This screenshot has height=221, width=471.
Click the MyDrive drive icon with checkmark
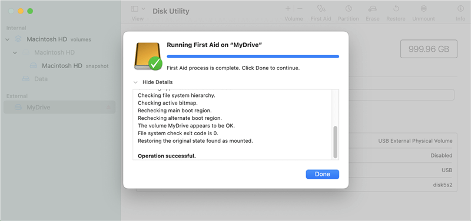(148, 56)
